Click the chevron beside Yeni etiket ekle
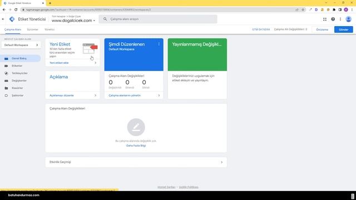 [x=95, y=63]
